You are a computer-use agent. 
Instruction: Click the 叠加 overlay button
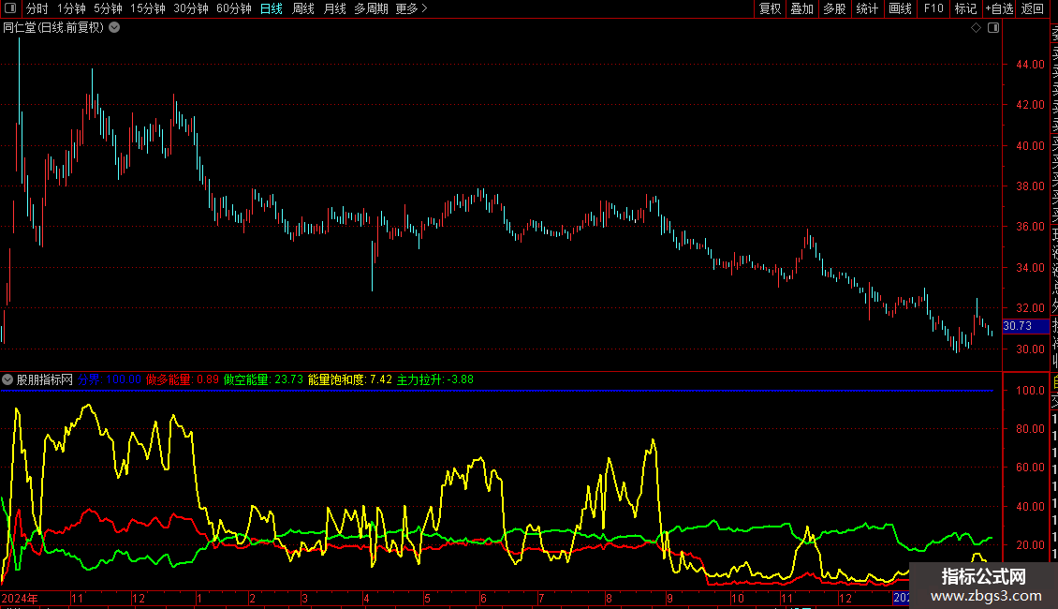pyautogui.click(x=801, y=8)
